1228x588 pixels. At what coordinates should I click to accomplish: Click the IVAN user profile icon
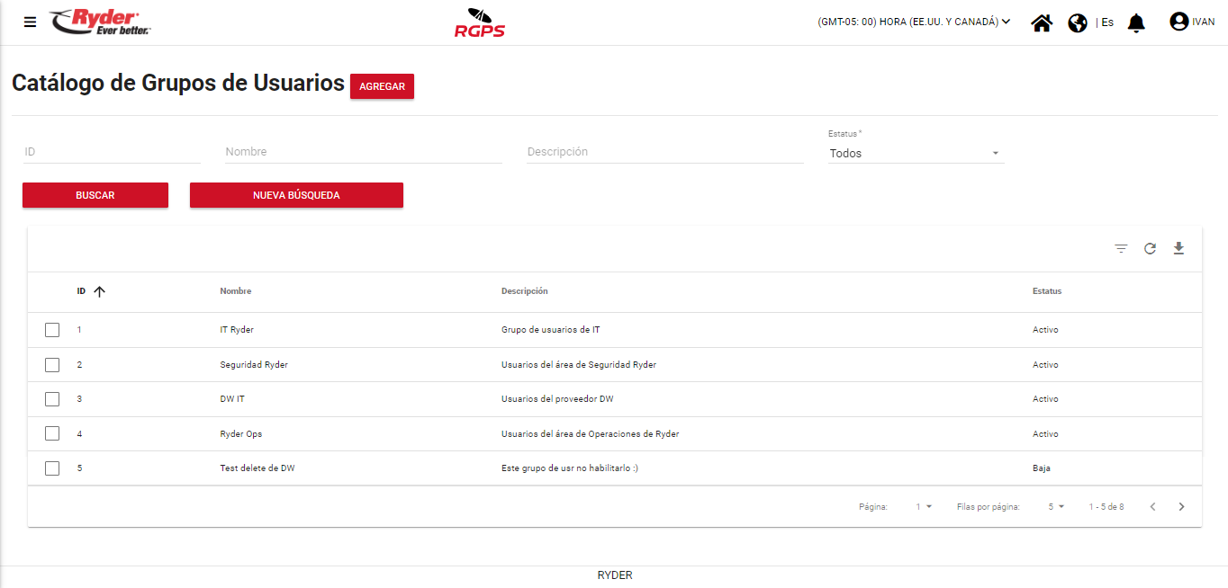tap(1178, 22)
